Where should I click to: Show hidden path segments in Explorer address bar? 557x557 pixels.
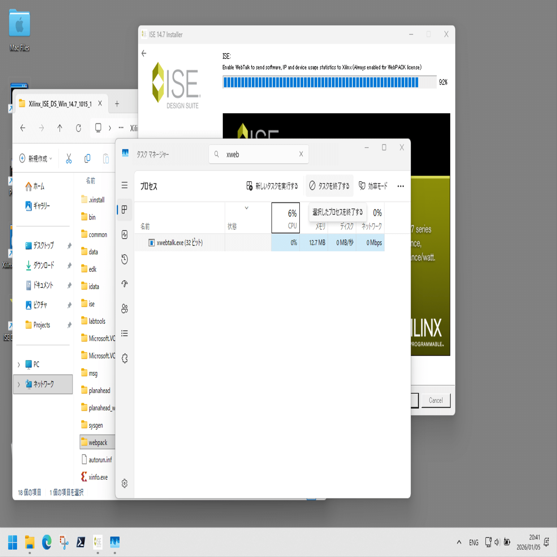121,128
